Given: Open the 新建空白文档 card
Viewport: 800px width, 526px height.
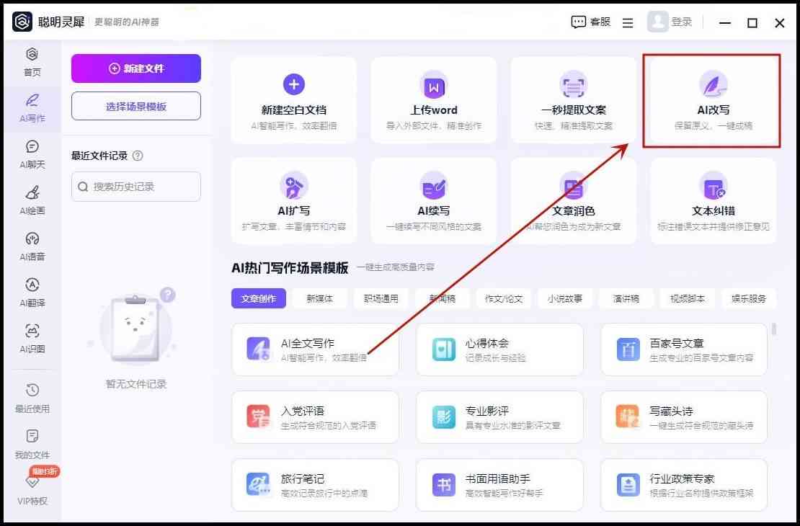Looking at the screenshot, I should pos(294,100).
